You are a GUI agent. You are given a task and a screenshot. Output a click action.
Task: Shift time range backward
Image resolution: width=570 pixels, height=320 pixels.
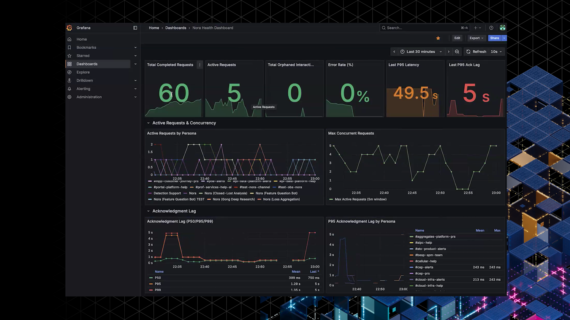pos(394,52)
